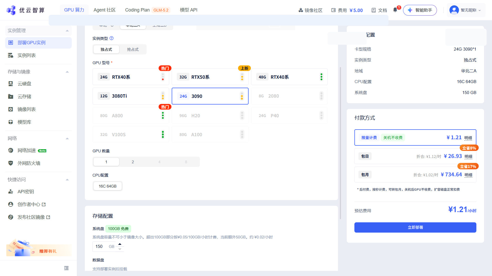This screenshot has width=492, height=276.
Task: Click the 实例类型 help question icon
Action: (111, 38)
